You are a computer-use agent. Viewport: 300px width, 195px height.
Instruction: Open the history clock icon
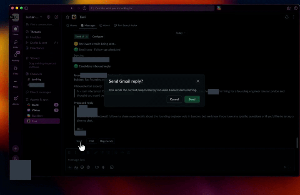pyautogui.click(x=85, y=8)
